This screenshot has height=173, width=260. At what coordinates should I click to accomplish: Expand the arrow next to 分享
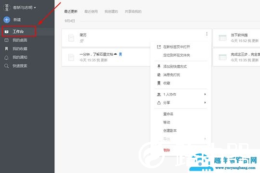pos(205,102)
